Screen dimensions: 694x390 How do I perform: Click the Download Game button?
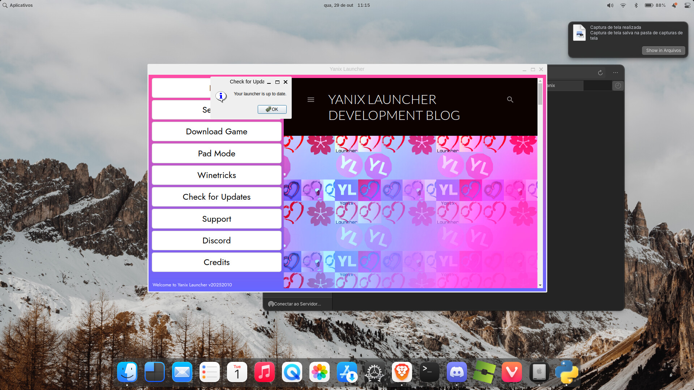217,131
